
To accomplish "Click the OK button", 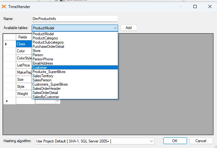I will [175, 141].
